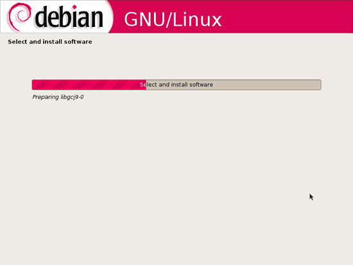Image resolution: width=353 pixels, height=265 pixels.
Task: Click the beige unfilled part of progress bar
Action: [234, 85]
